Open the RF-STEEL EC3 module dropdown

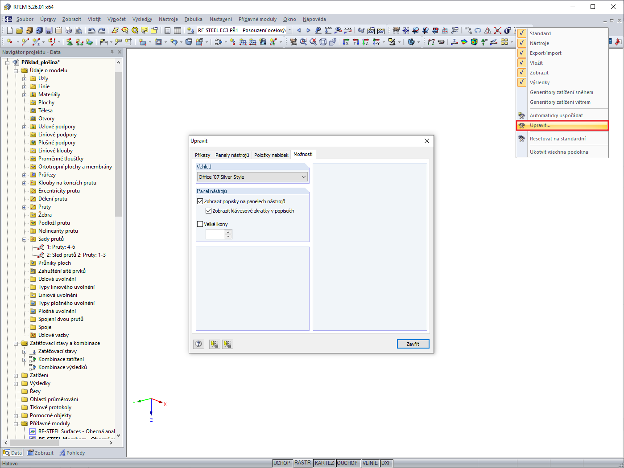(289, 30)
